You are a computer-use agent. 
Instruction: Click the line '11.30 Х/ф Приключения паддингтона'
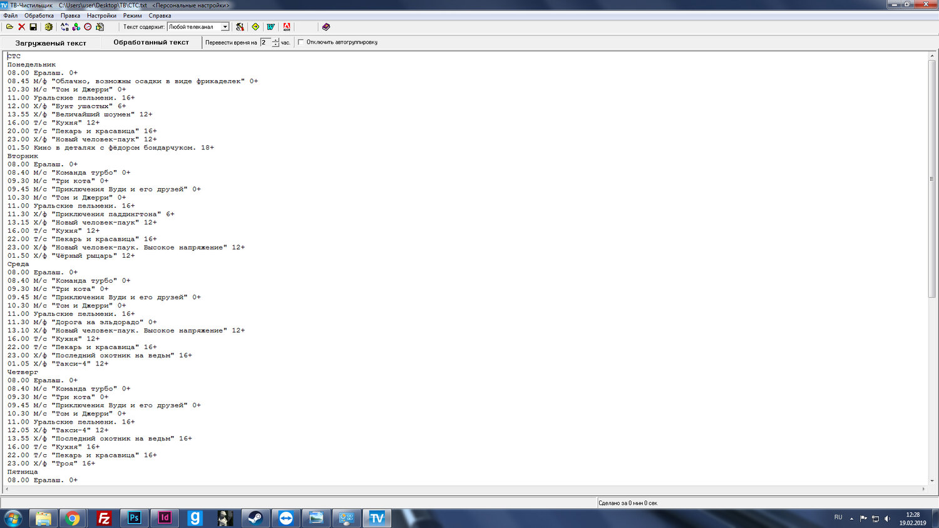click(x=91, y=214)
